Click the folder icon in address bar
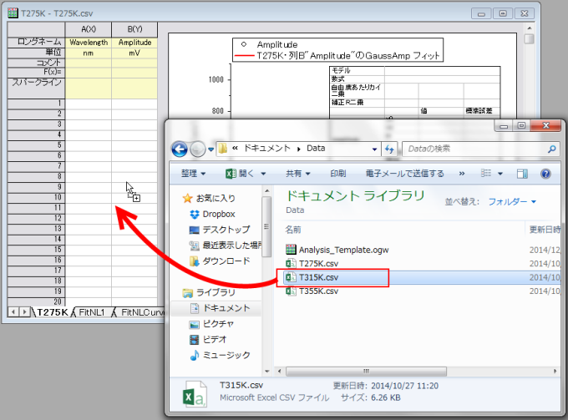This screenshot has height=420, width=568. pos(223,149)
